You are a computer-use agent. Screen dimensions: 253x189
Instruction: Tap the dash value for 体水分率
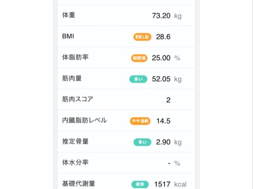[x=169, y=163]
